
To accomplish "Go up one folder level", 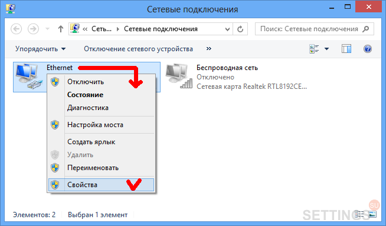I will (x=60, y=29).
